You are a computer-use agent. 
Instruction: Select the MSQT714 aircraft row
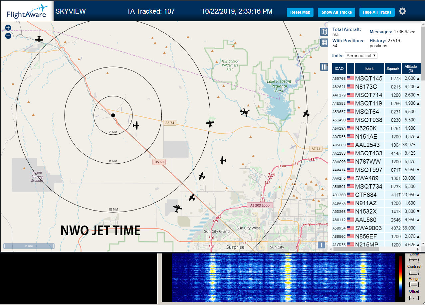pyautogui.click(x=376, y=95)
